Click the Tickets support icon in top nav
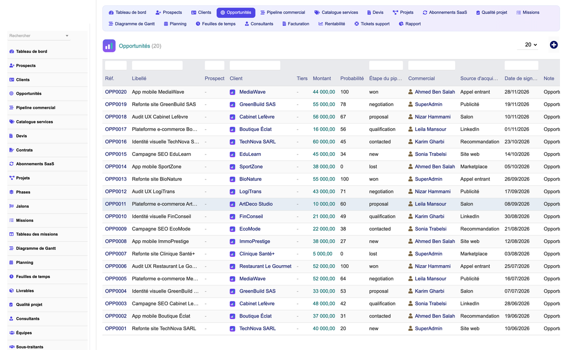The image size is (566, 350). [357, 24]
